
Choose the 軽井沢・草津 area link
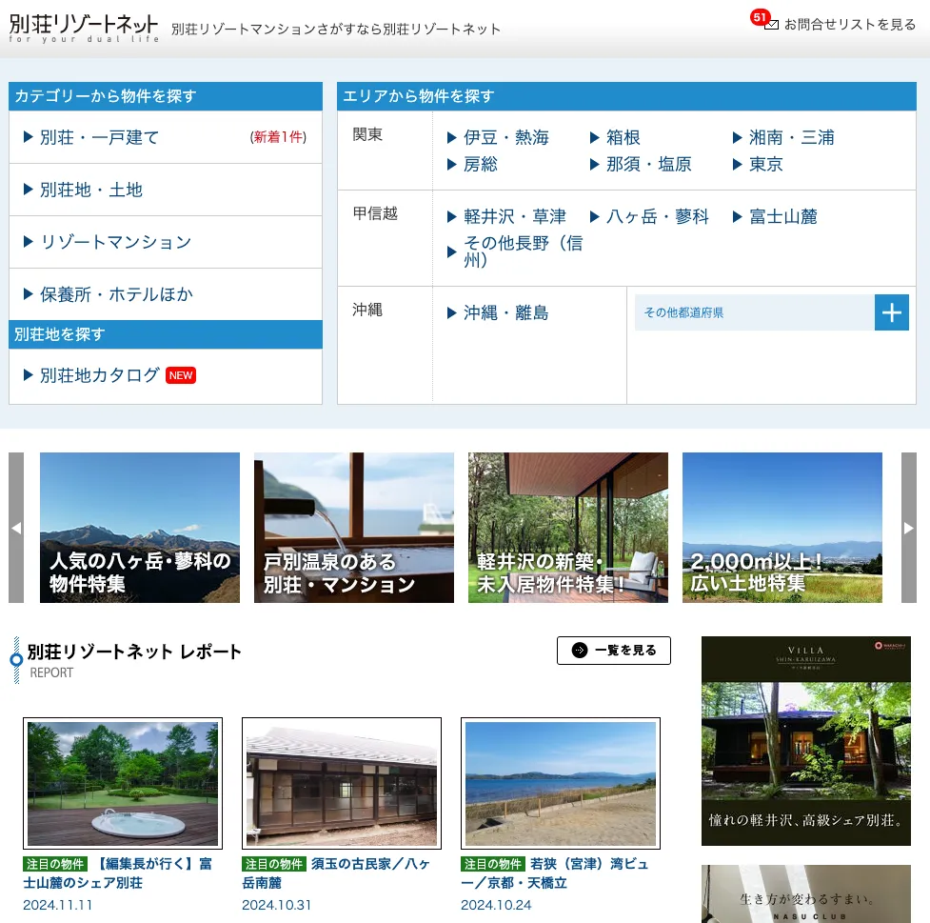pyautogui.click(x=514, y=217)
